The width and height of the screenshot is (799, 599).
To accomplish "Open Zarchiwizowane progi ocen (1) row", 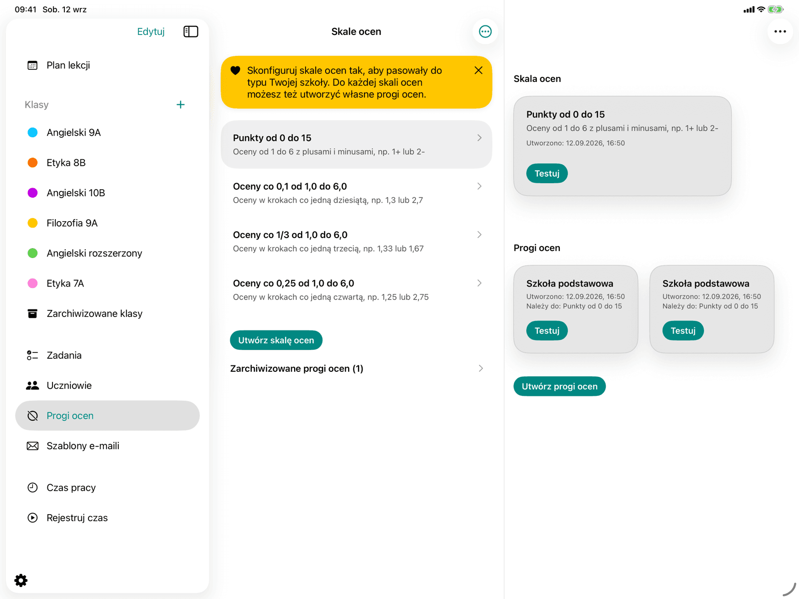I will [x=356, y=368].
